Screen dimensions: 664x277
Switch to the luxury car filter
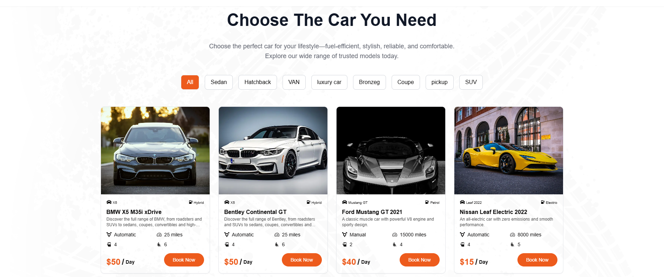(329, 82)
